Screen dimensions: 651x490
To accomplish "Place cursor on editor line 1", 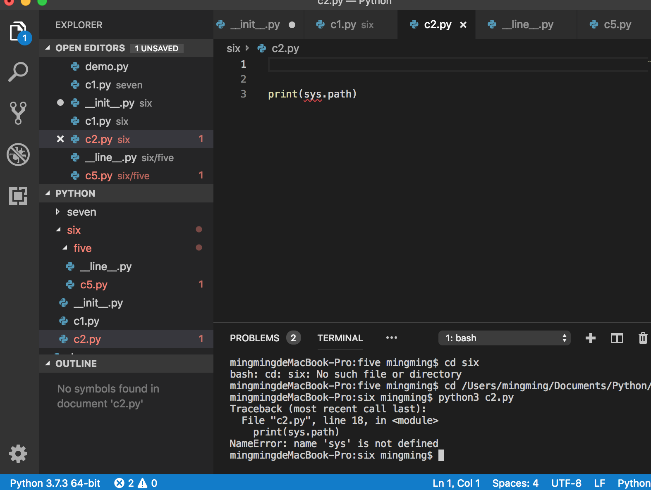I will point(458,64).
